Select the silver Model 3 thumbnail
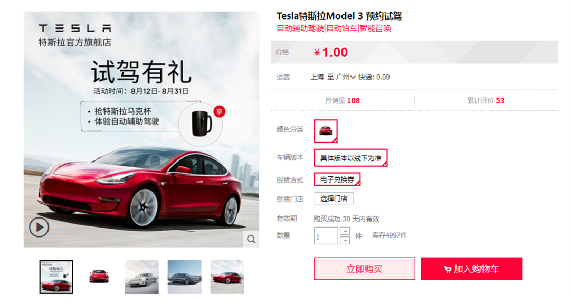The image size is (570, 303). [142, 277]
